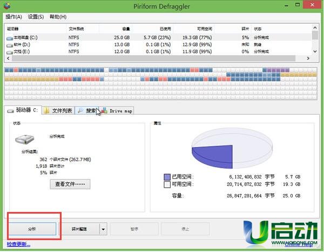
Task: Click the 可用空间 white color swatch
Action: coord(167,184)
